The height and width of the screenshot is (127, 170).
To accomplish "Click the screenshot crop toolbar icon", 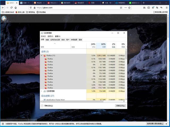I will click(x=157, y=8).
